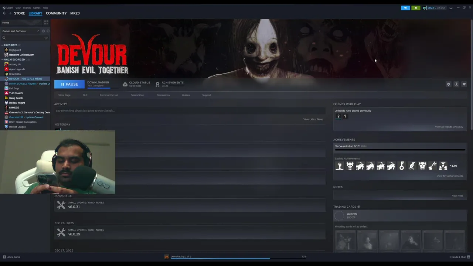This screenshot has height=266, width=473.
Task: Show DEVOUR game info icon
Action: point(456,84)
